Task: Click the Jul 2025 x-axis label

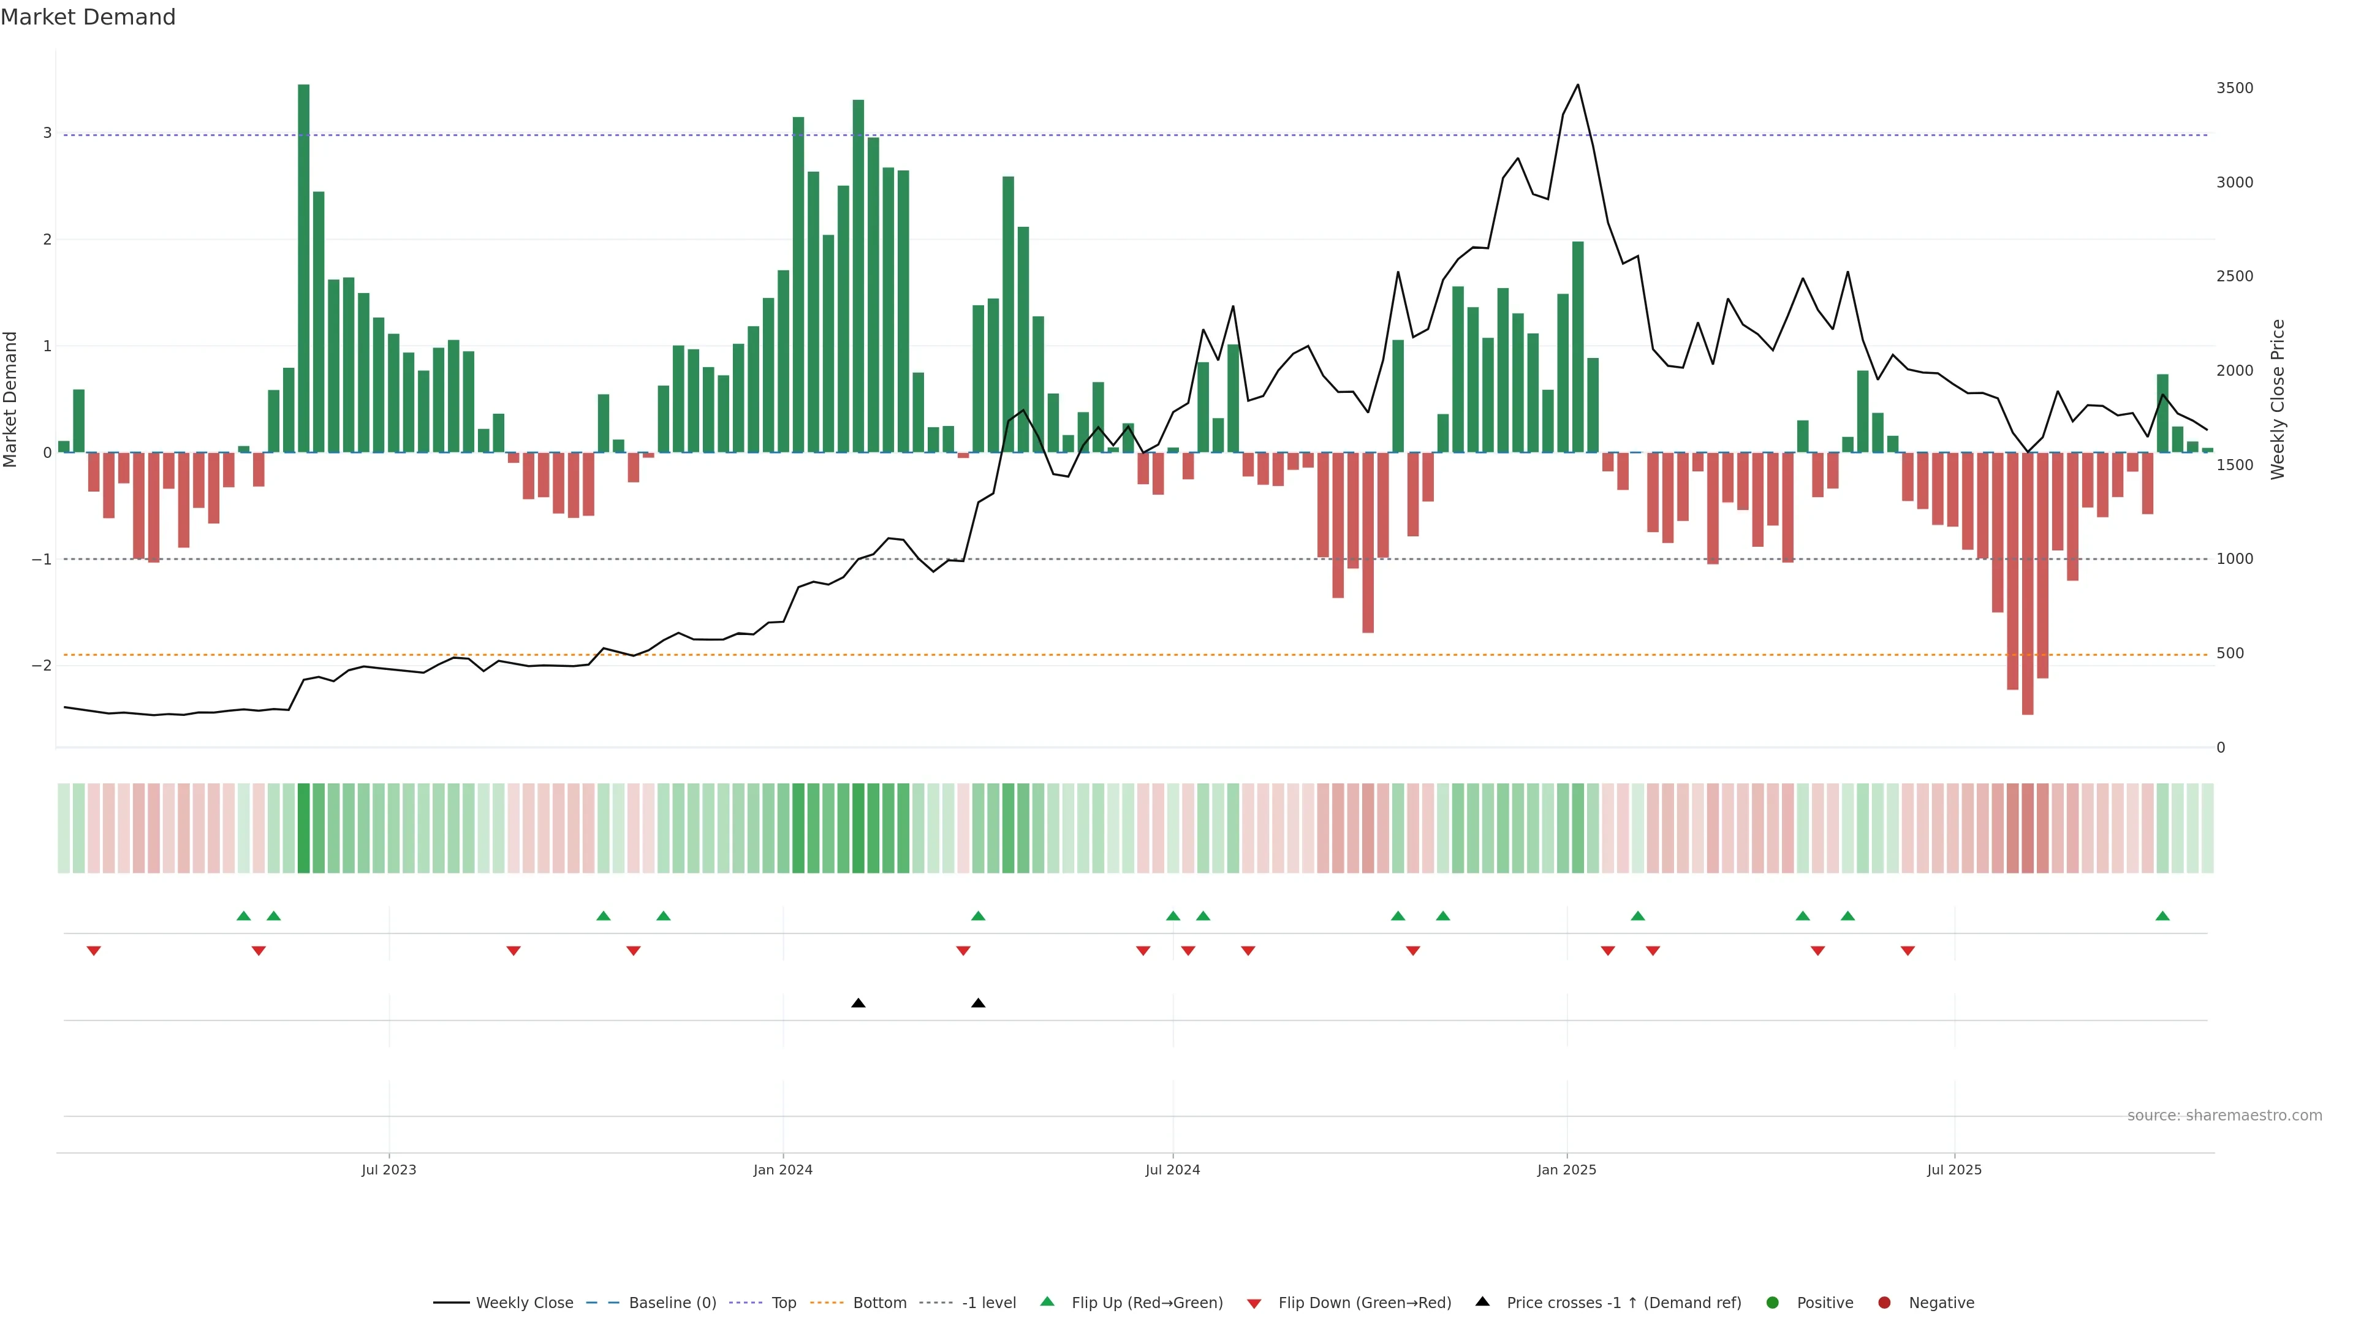Action: pos(1954,1170)
